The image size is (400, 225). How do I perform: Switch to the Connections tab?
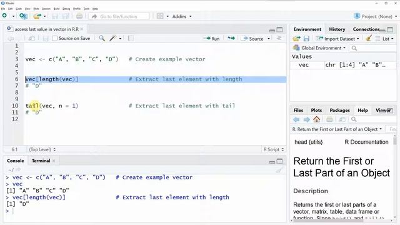click(x=366, y=29)
